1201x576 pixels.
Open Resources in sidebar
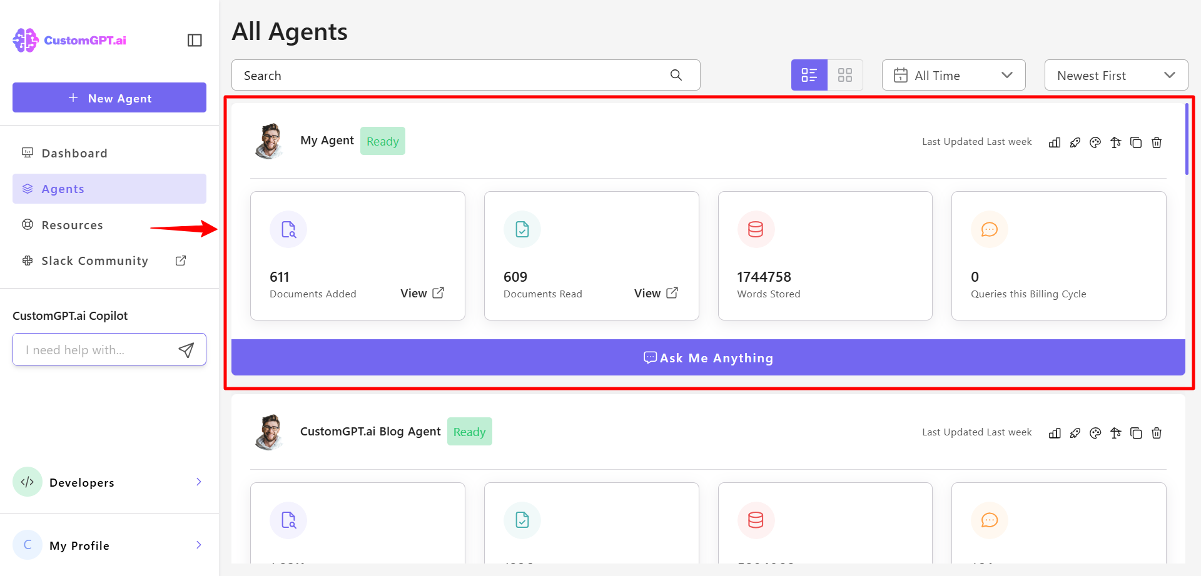(x=109, y=225)
